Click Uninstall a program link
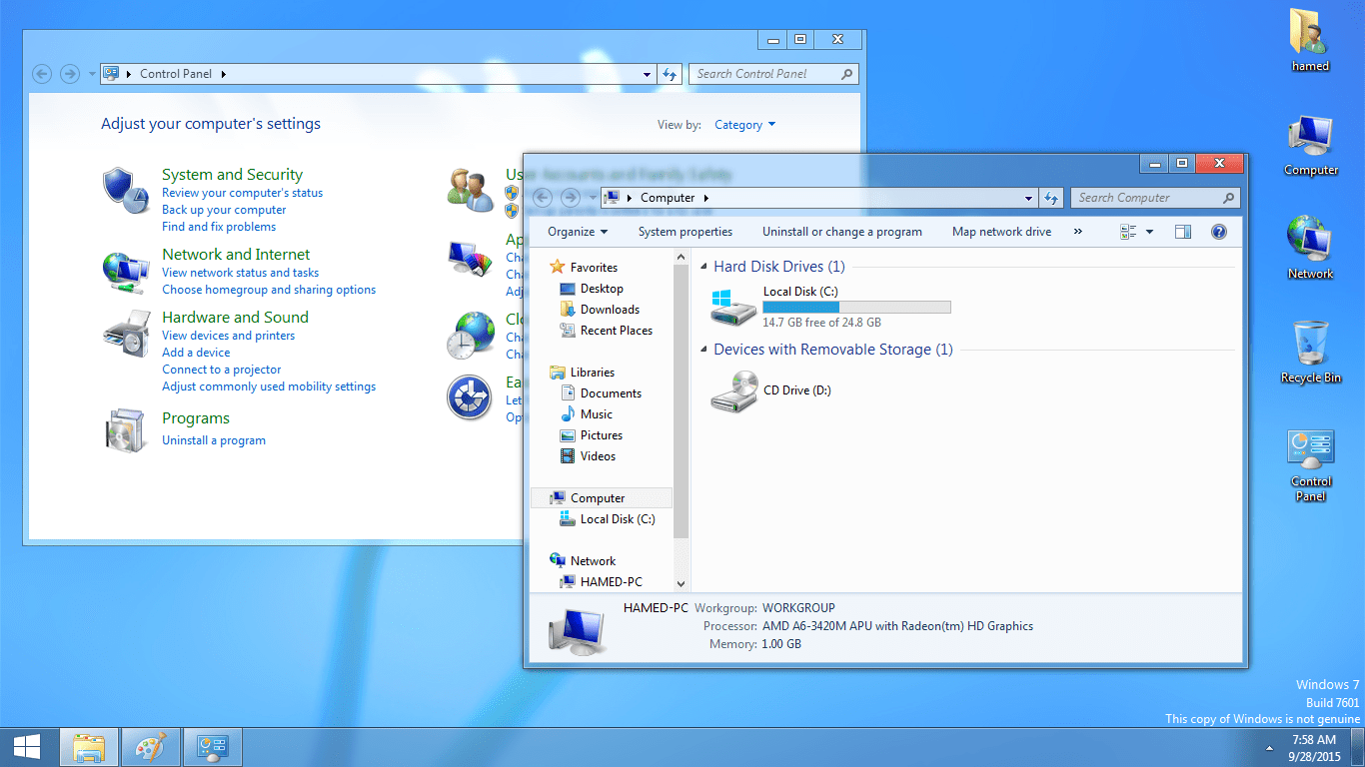1365x767 pixels. pyautogui.click(x=214, y=440)
